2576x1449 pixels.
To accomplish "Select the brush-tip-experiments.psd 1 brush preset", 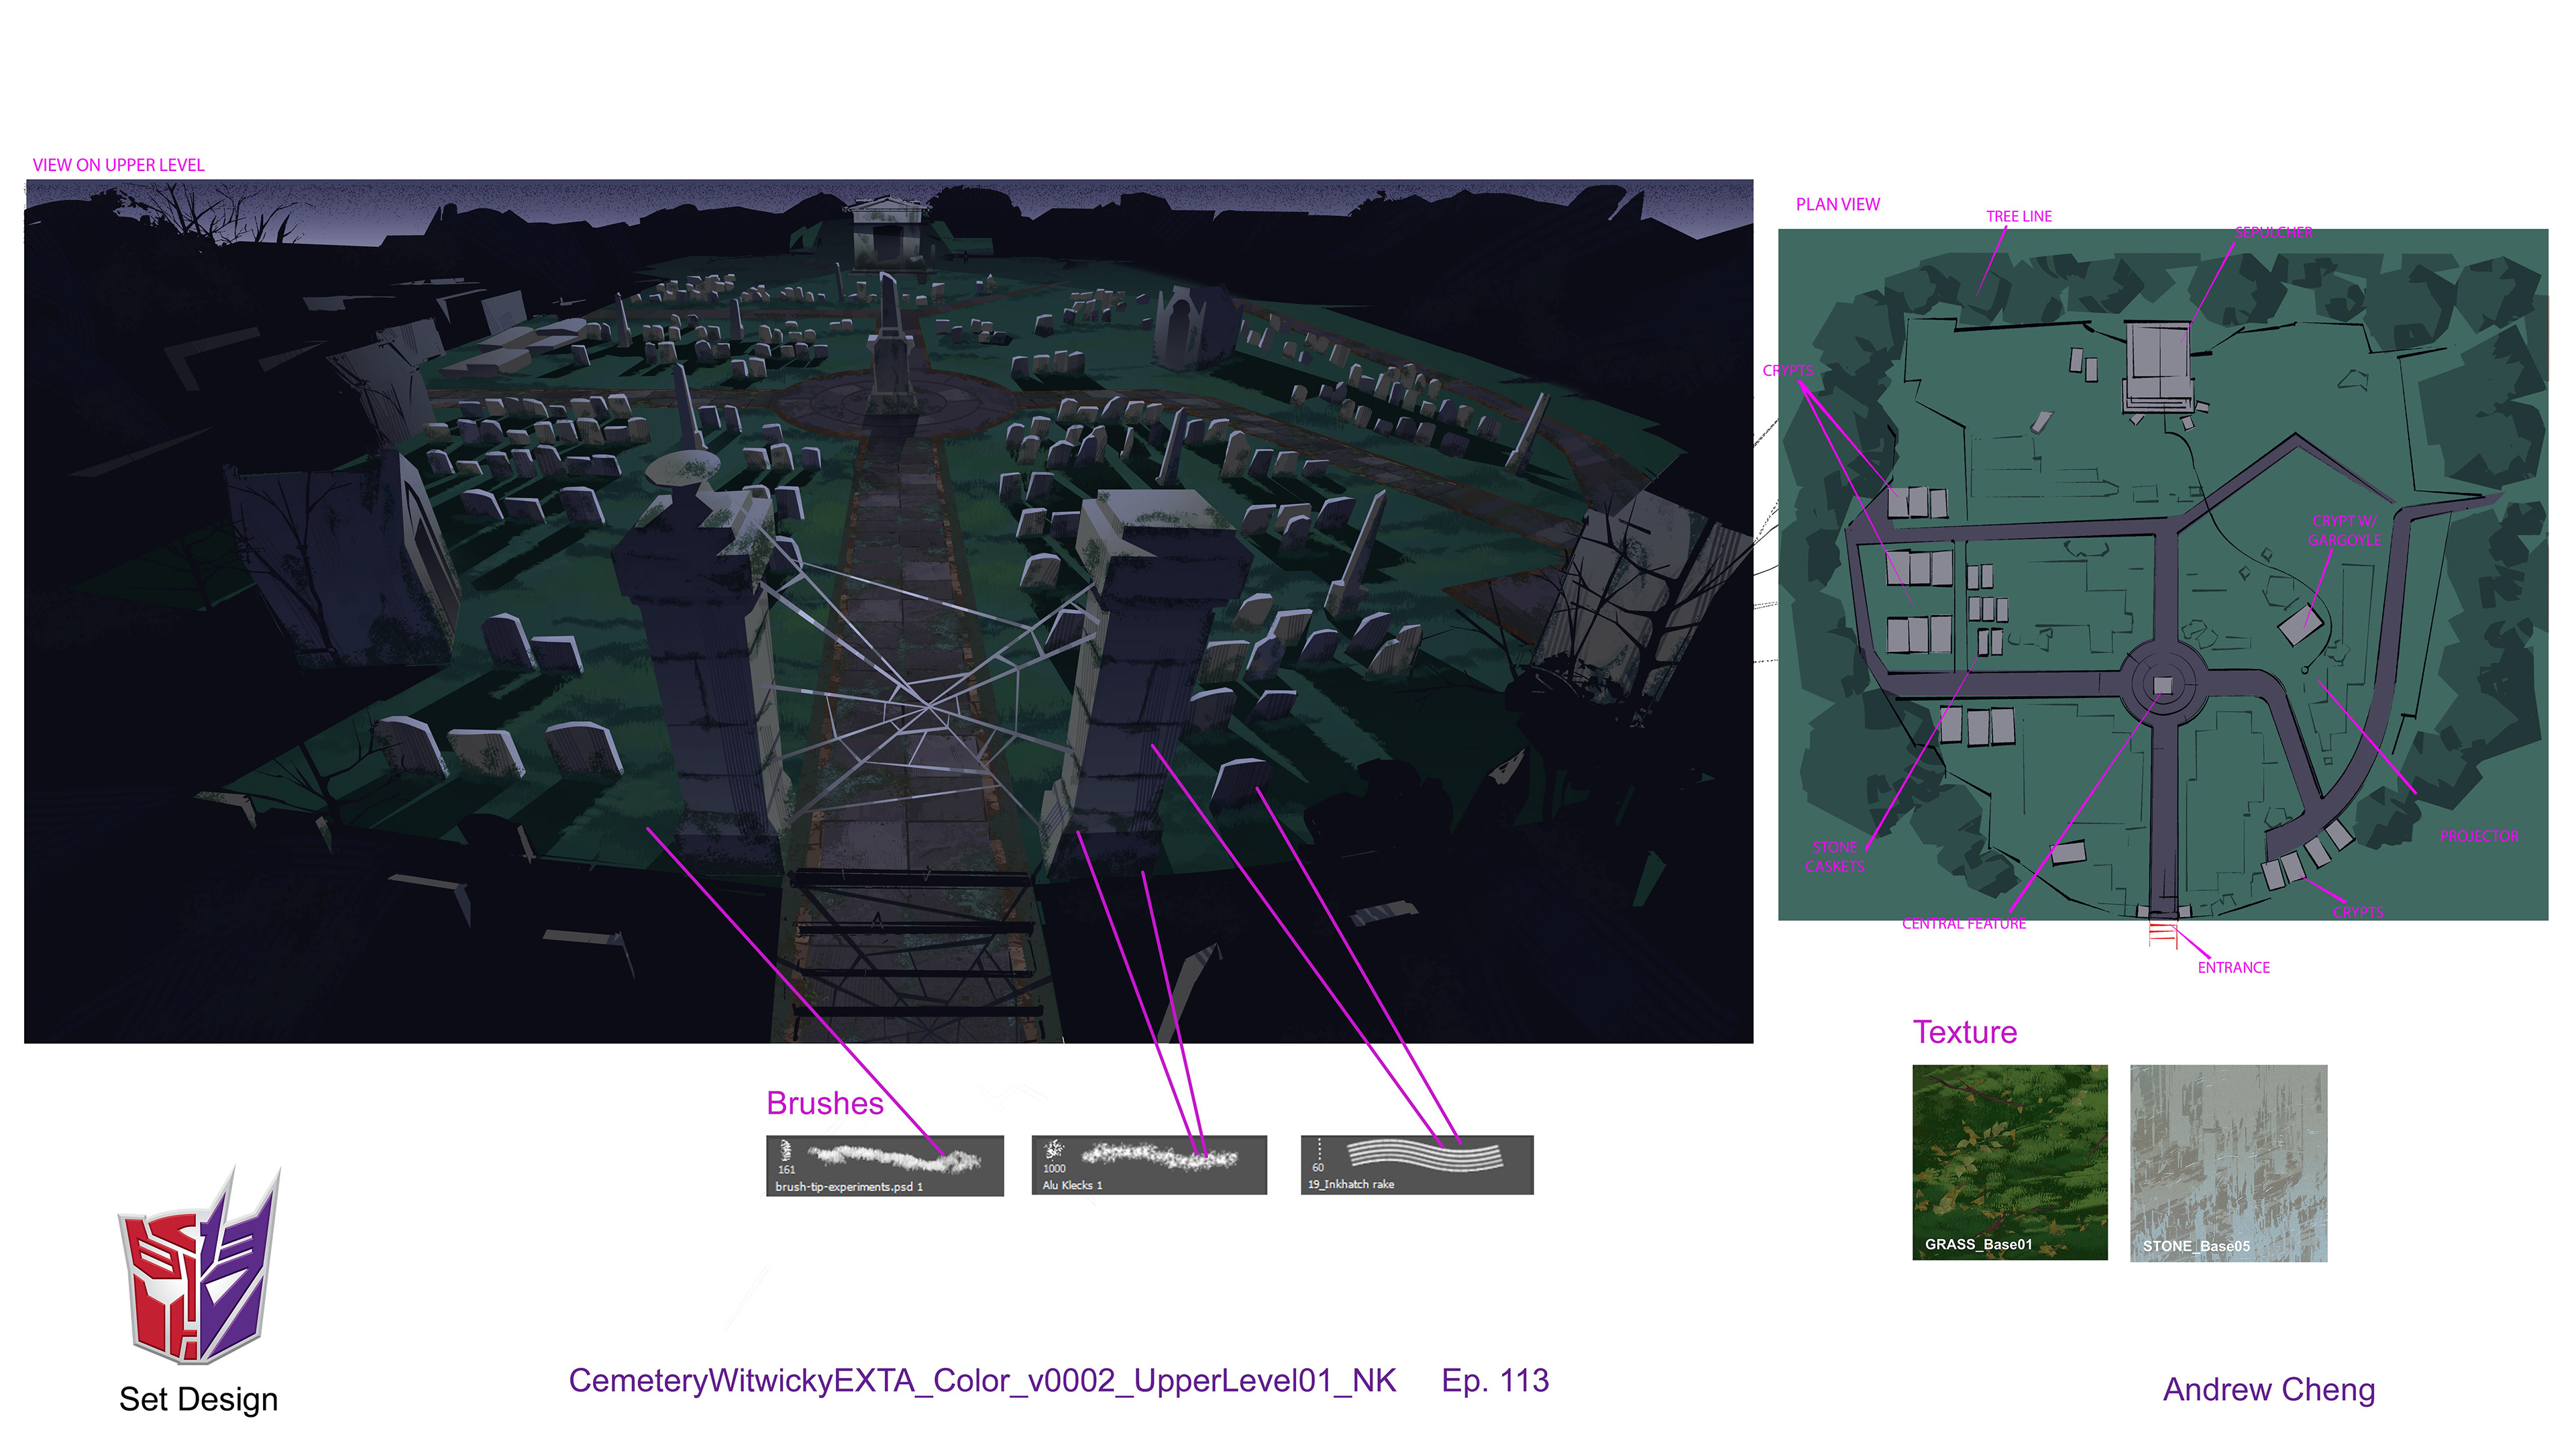I will 884,1165.
